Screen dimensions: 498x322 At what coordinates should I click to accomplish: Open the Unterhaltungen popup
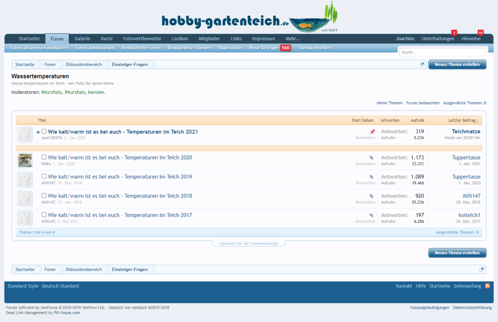click(x=438, y=39)
